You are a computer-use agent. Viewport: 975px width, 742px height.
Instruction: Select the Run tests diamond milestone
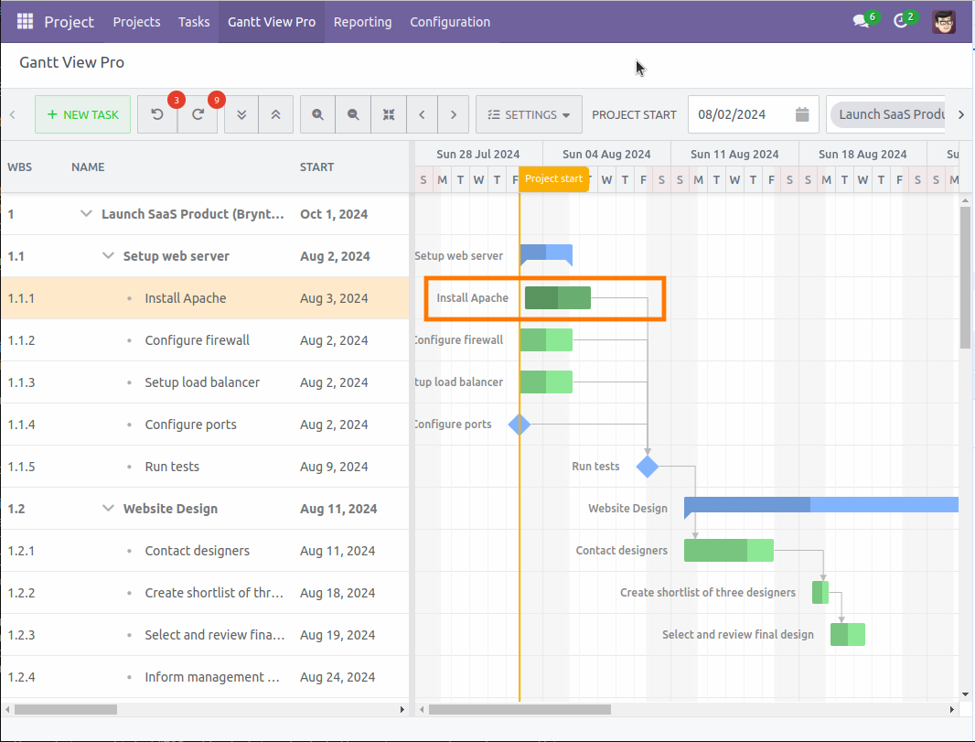coord(647,467)
